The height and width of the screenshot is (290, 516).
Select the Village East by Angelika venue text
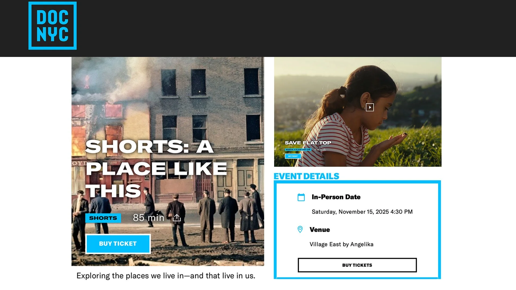point(341,244)
